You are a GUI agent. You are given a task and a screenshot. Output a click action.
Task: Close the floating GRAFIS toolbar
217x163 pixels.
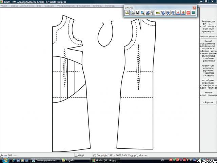194,7
